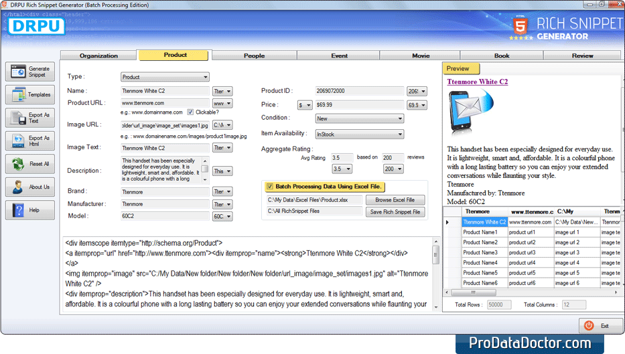This screenshot has width=625, height=354.
Task: Select the 'Ttenmore White C2' grid cell
Action: pos(484,222)
